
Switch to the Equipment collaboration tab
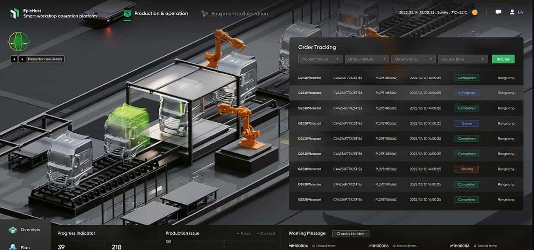coord(239,14)
